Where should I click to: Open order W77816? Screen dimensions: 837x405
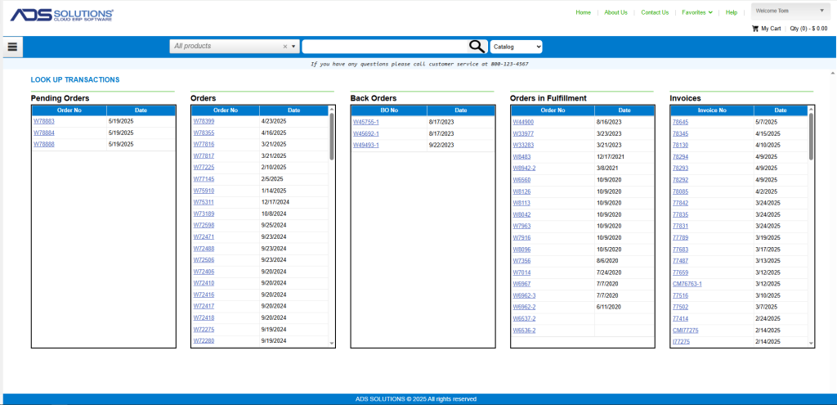point(204,144)
